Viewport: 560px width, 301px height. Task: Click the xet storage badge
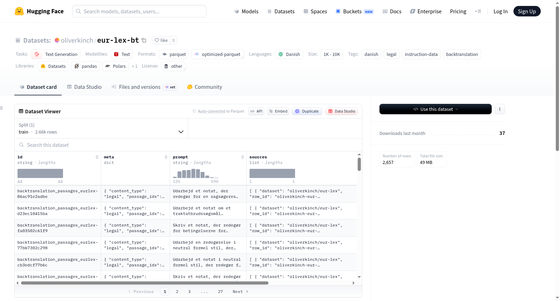[x=170, y=87]
